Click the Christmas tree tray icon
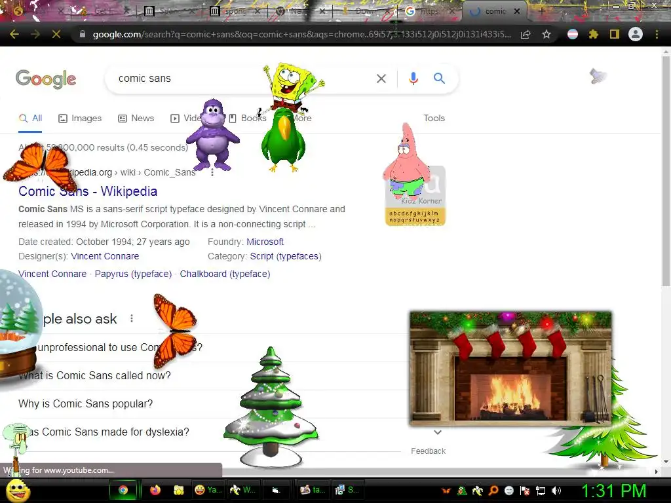The height and width of the screenshot is (503, 671). click(462, 491)
